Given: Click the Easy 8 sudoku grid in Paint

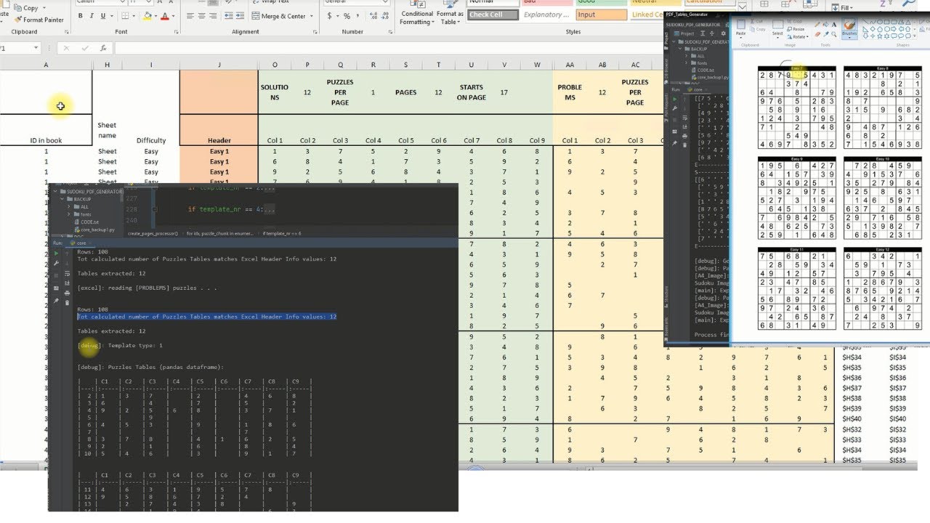Looking at the screenshot, I should pos(882,108).
